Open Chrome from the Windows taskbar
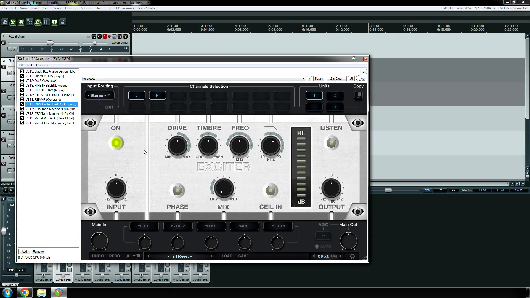The height and width of the screenshot is (298, 530). tap(25, 292)
